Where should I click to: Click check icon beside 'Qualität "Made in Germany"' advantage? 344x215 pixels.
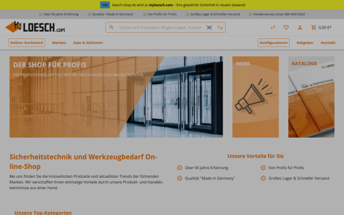[x=179, y=178]
